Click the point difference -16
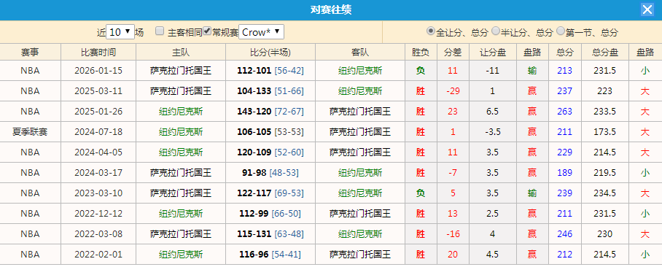662x267 pixels. tap(453, 234)
